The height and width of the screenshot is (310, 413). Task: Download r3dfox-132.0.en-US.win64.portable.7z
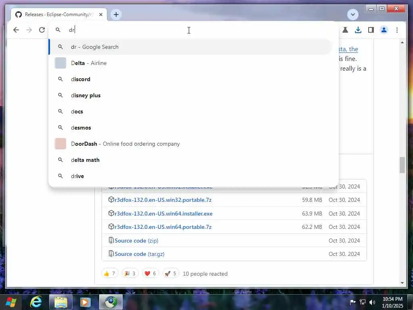(x=163, y=227)
